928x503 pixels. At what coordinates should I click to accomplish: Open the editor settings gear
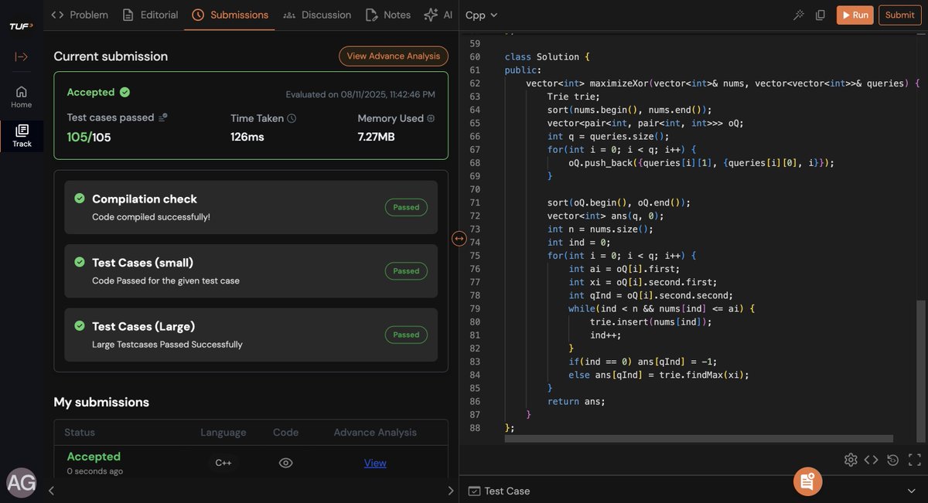(851, 459)
